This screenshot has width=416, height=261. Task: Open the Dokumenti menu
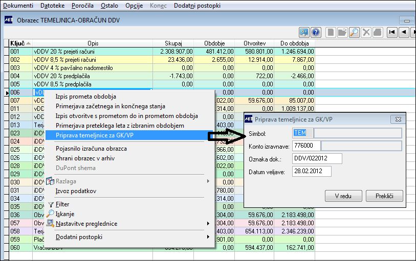pos(18,6)
